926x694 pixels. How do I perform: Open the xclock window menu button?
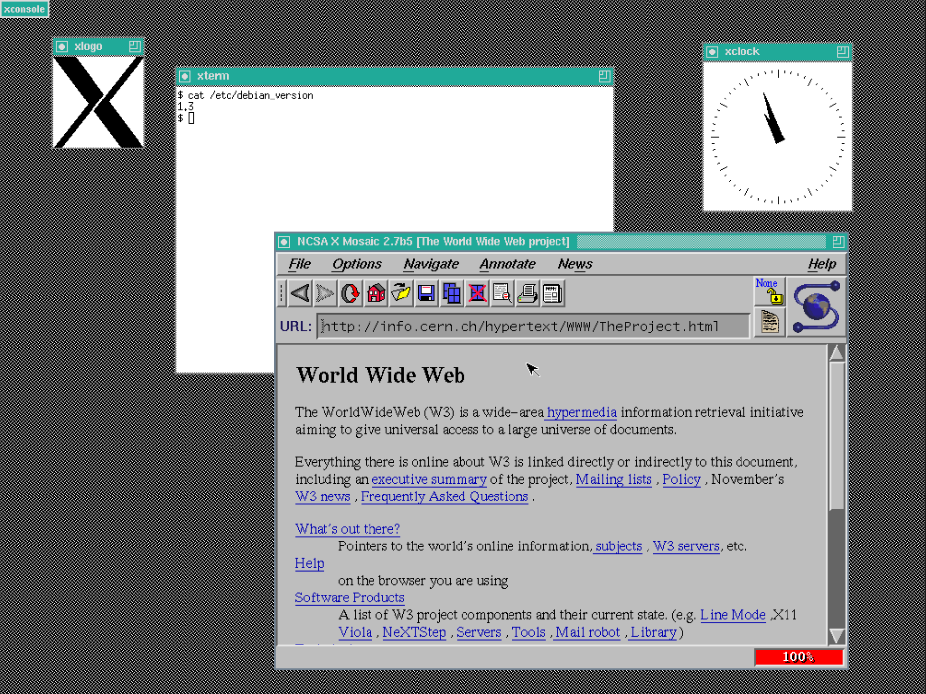(x=712, y=51)
